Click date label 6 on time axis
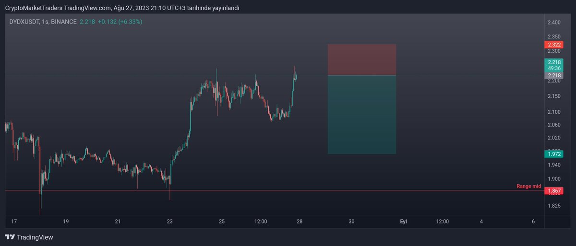Screen dimensions: 576x246 pos(533,222)
